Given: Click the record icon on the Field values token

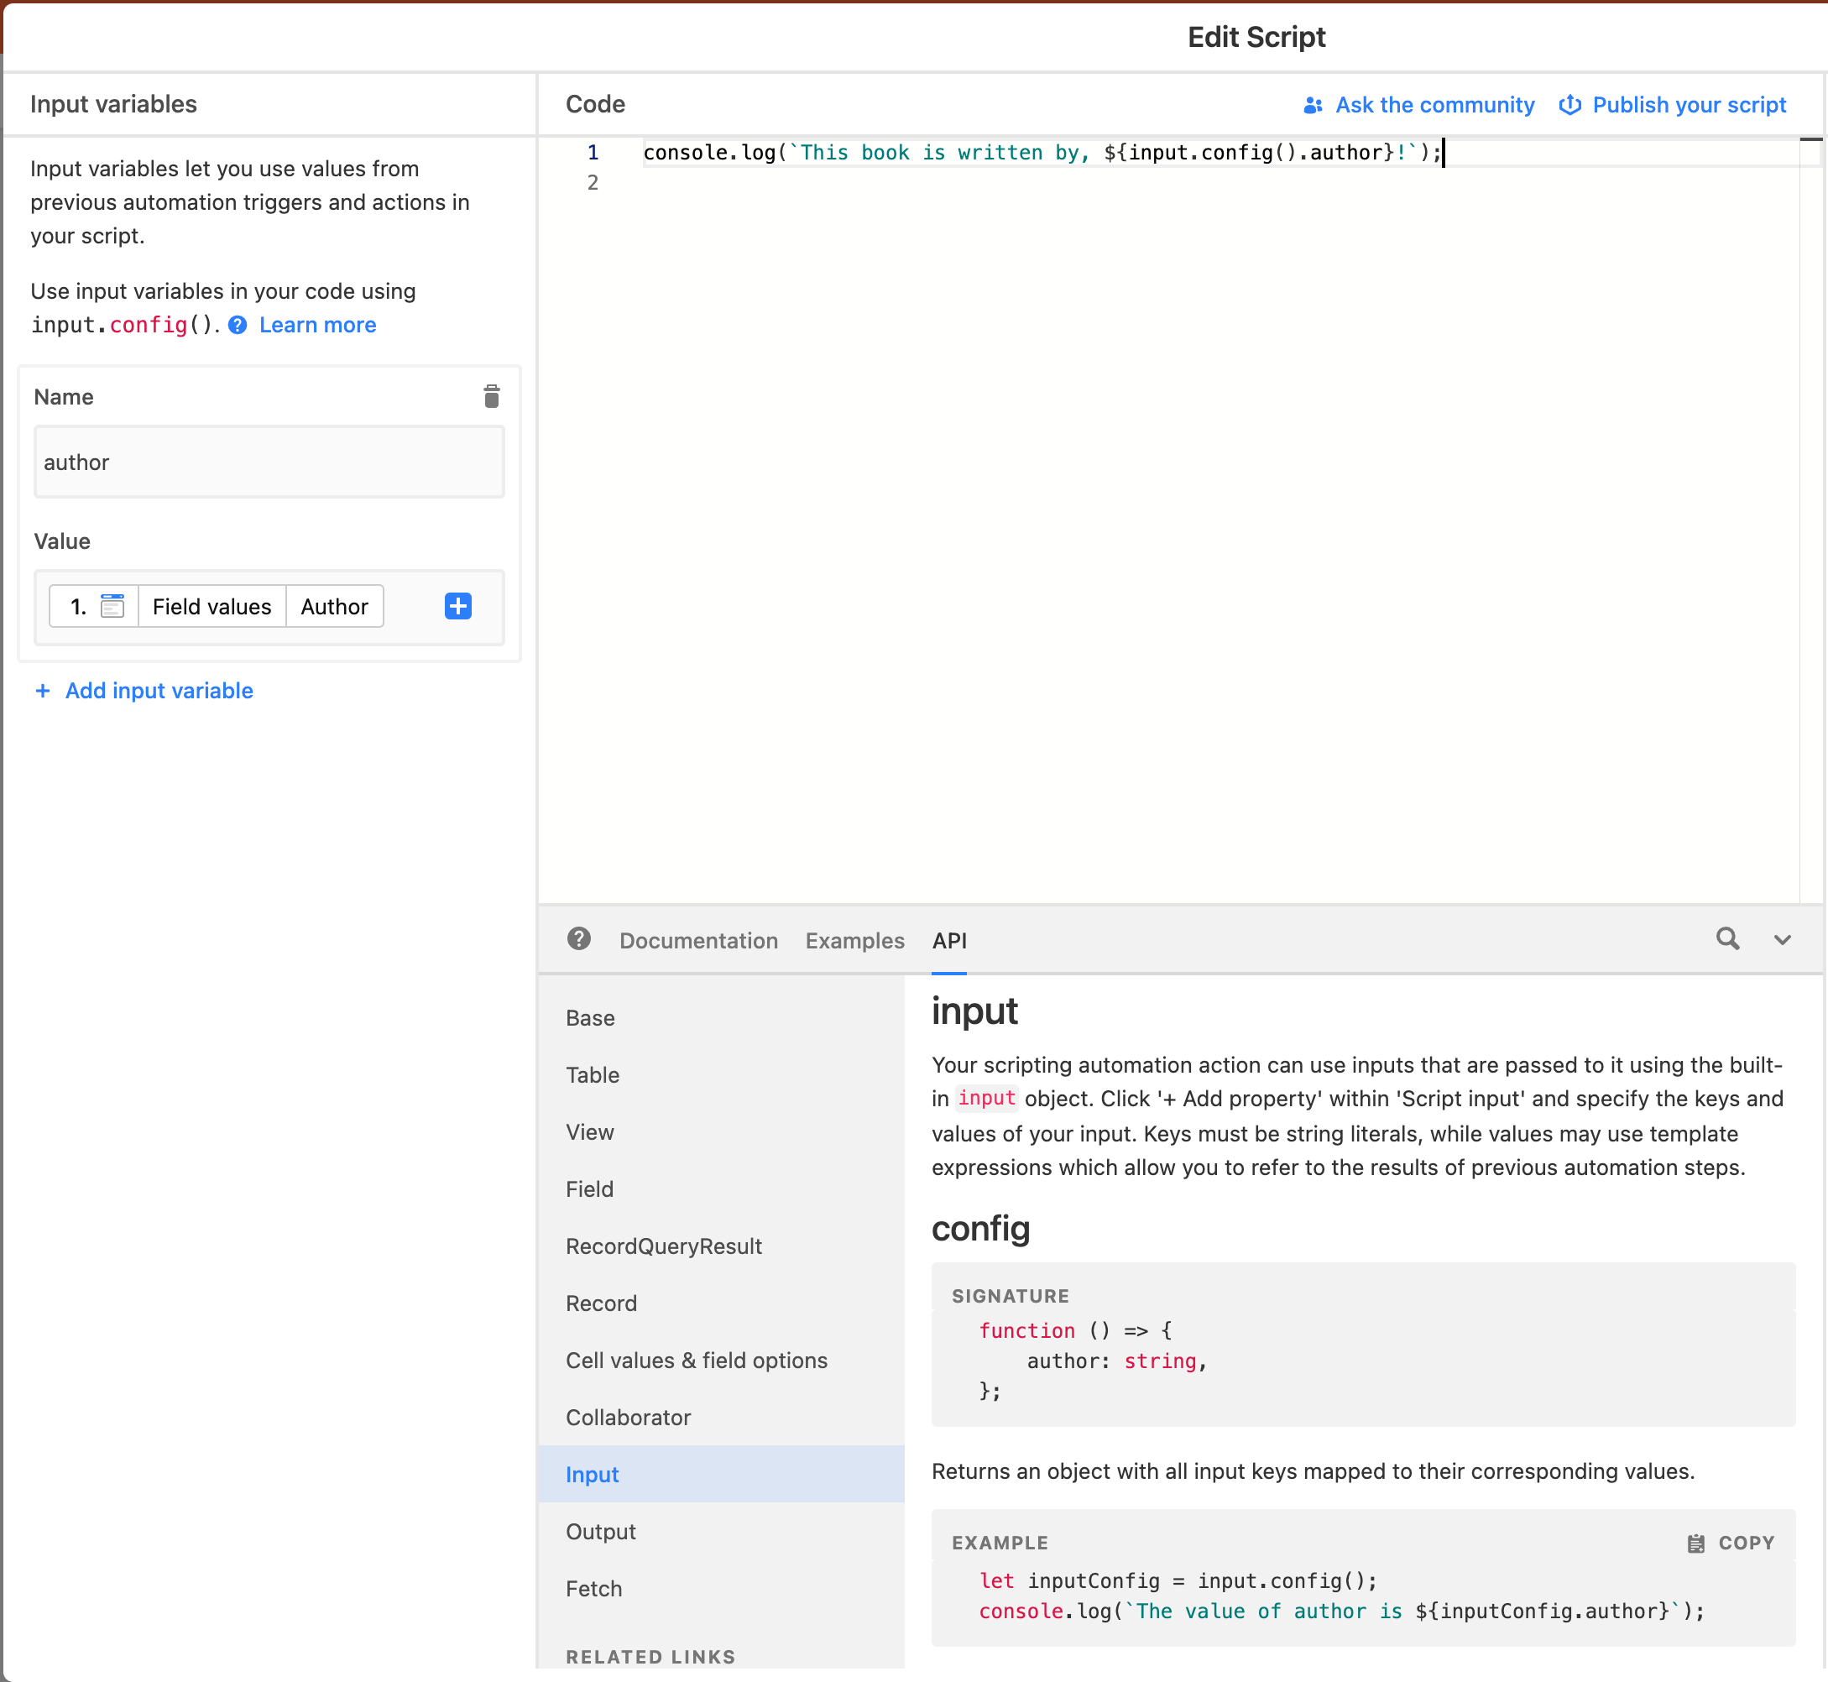Looking at the screenshot, I should point(112,606).
